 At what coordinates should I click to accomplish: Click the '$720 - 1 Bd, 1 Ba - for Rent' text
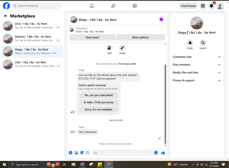[x=90, y=31]
